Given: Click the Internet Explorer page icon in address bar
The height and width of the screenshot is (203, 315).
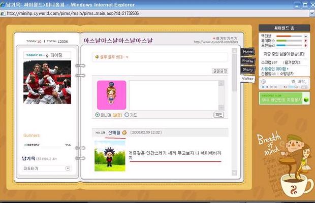Looking at the screenshot, I should point(3,13).
